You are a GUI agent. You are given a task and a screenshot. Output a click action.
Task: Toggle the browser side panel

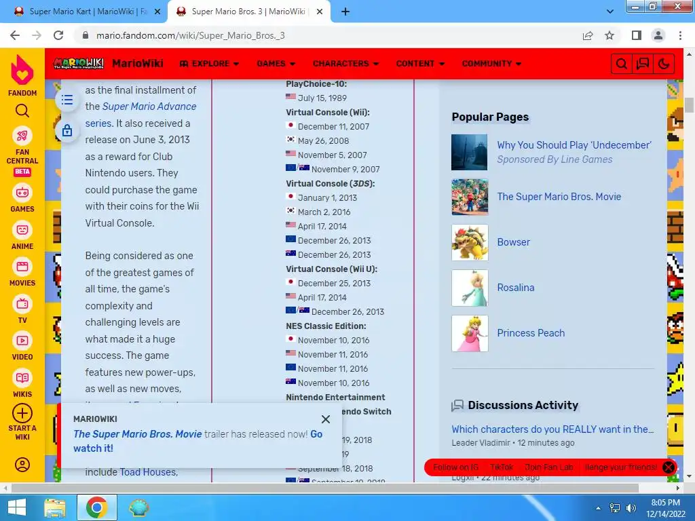(x=637, y=35)
